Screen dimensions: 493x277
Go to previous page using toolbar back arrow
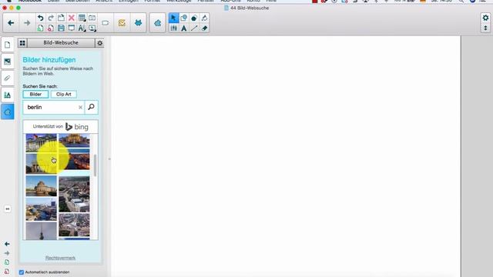click(11, 23)
